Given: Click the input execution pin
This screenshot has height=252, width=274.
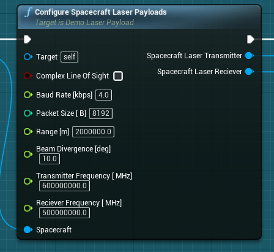Looking at the screenshot, I should pos(28,39).
